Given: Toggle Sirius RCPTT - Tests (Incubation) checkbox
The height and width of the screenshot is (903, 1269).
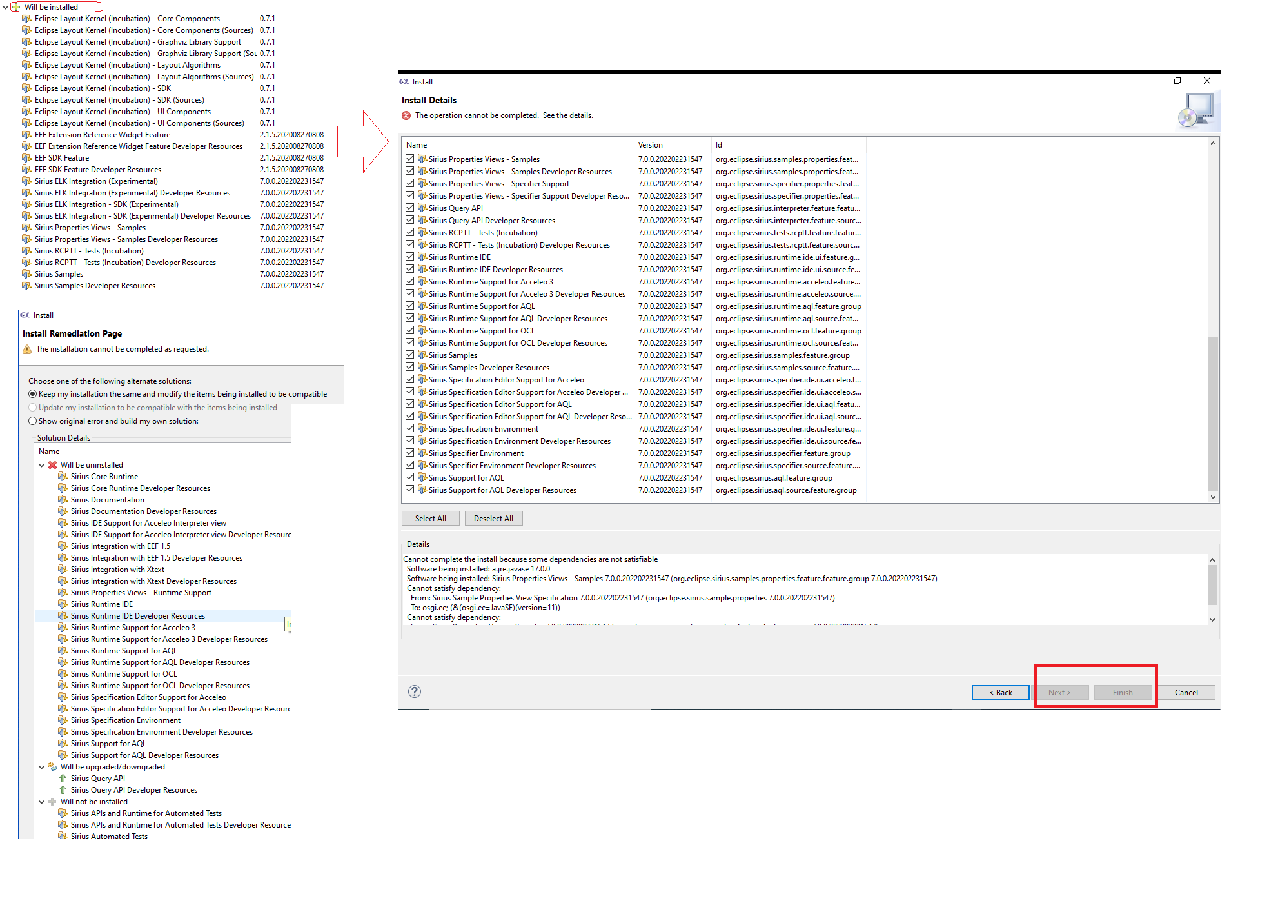Looking at the screenshot, I should [409, 232].
